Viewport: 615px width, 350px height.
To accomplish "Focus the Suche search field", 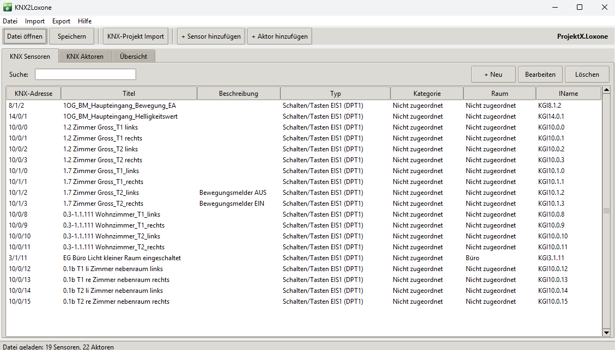I will point(86,75).
